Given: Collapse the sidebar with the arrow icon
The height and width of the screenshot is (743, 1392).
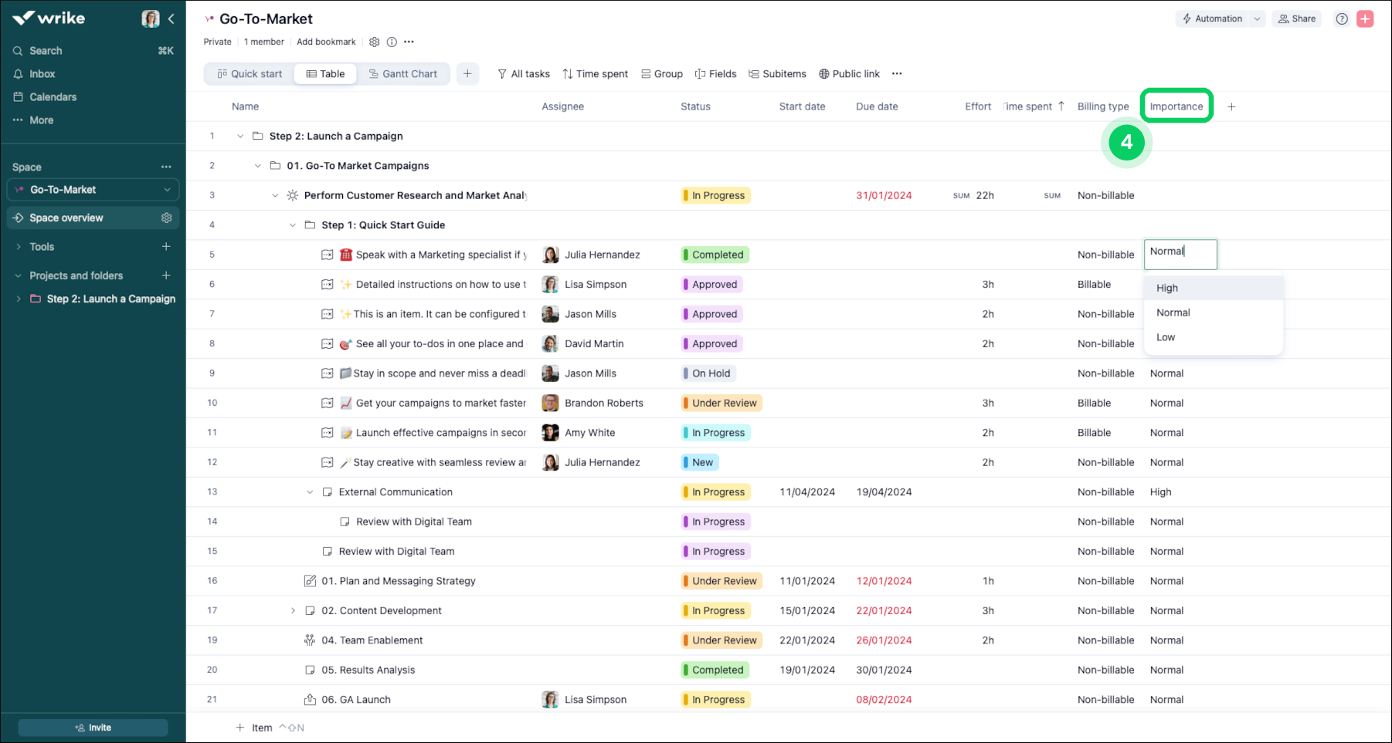Looking at the screenshot, I should pyautogui.click(x=171, y=19).
